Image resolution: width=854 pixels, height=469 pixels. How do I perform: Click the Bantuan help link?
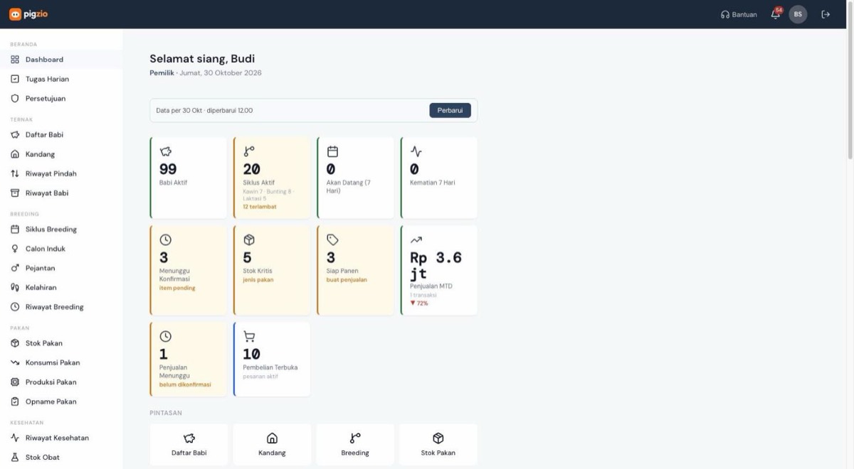(x=739, y=14)
